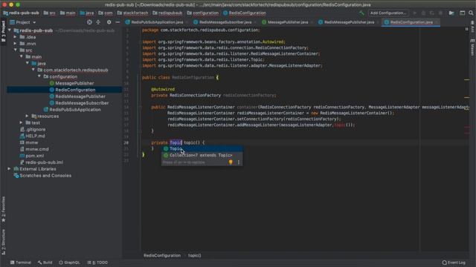Click line number 20 in the gutter
The image size is (476, 267).
click(x=126, y=142)
